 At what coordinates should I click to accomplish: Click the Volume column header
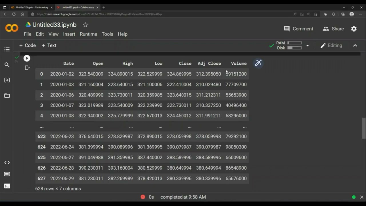pyautogui.click(x=239, y=64)
